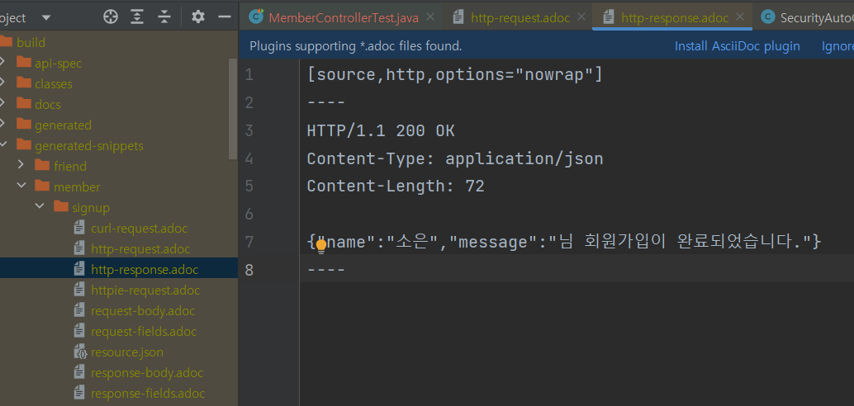Click 'Content-Type: application/json' text
The width and height of the screenshot is (854, 406).
(x=455, y=158)
